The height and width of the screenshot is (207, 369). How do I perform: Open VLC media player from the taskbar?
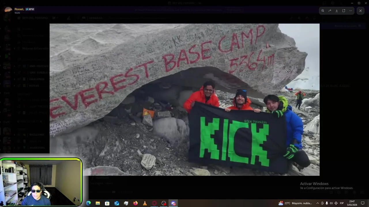145,203
